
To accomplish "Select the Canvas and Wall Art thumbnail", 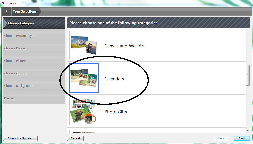I will pos(84,45).
